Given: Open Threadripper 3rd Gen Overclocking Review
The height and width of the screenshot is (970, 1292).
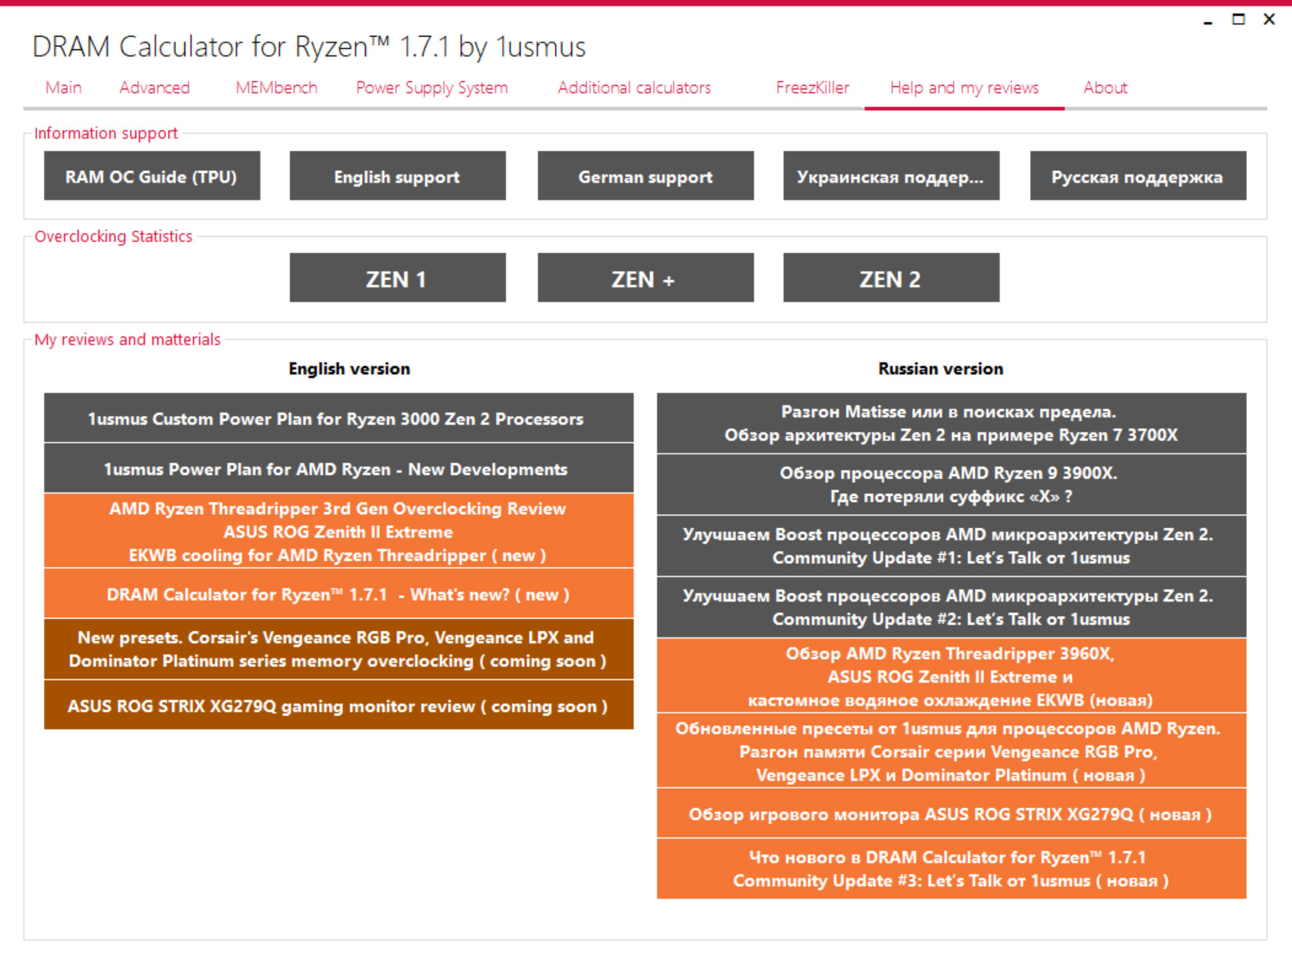Looking at the screenshot, I should click(339, 531).
